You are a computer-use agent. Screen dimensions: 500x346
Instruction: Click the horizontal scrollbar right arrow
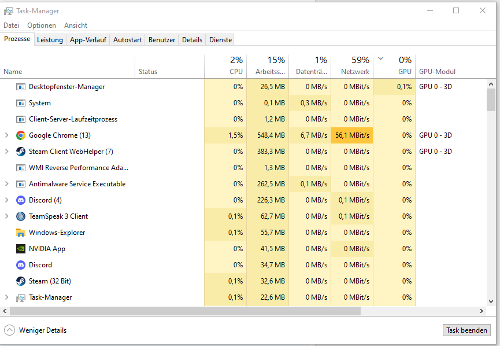pos(482,311)
